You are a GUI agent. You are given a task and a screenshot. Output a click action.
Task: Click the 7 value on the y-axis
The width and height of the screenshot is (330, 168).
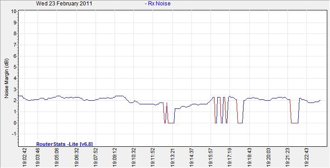tap(15, 45)
